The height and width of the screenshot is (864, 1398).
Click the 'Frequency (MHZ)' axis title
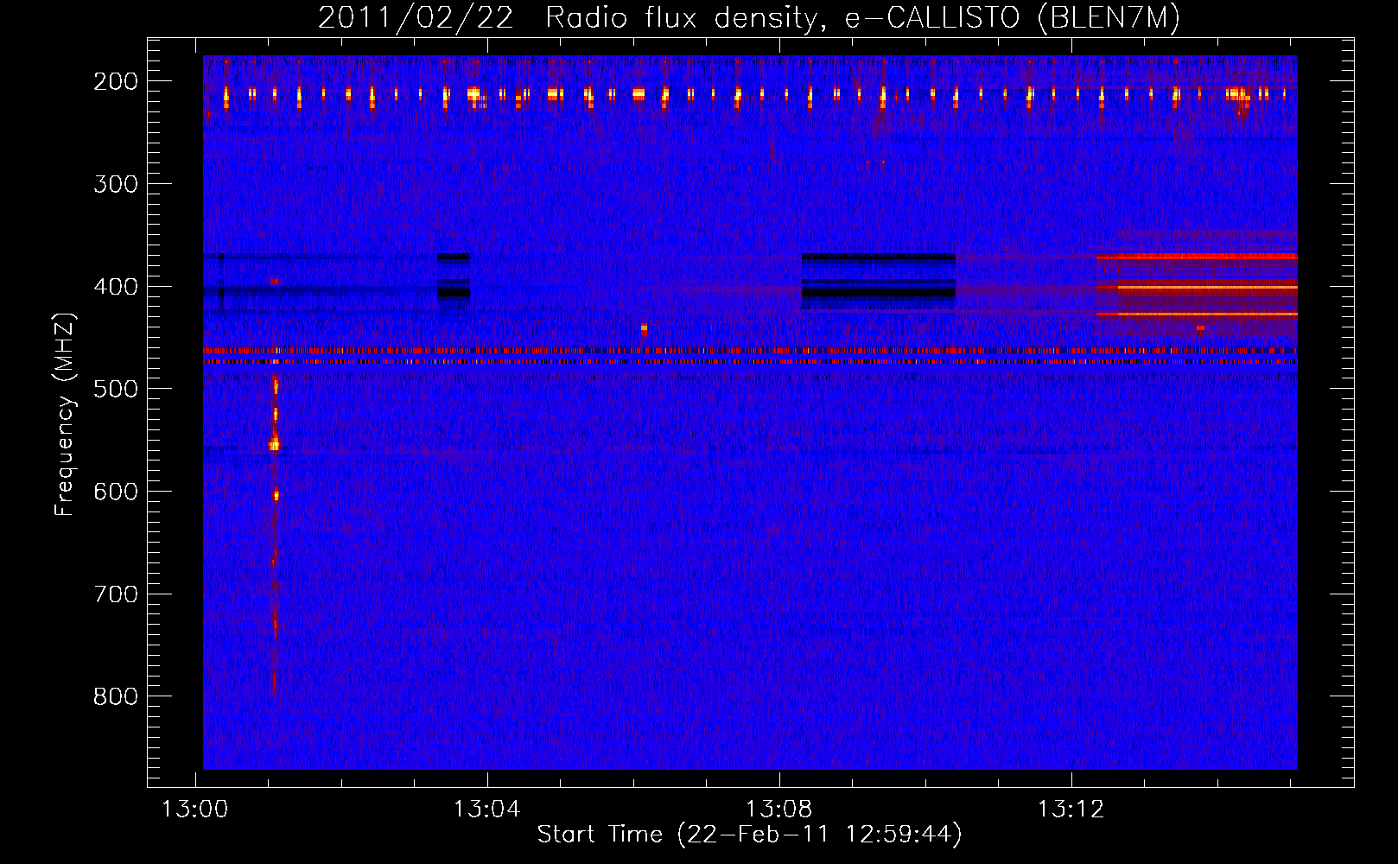click(65, 414)
